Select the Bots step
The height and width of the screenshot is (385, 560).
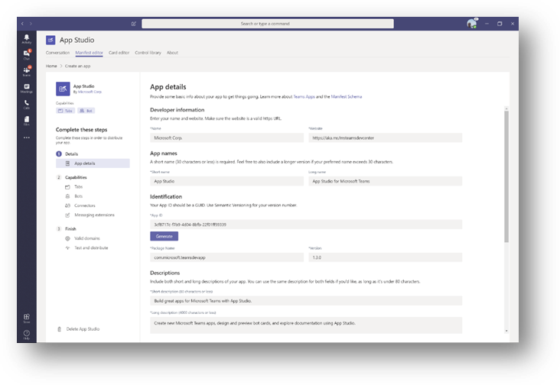pyautogui.click(x=78, y=196)
